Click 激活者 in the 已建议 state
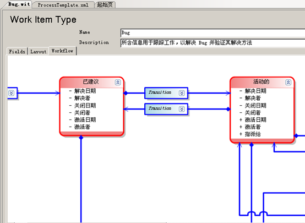305x223 pixels. click(x=82, y=127)
